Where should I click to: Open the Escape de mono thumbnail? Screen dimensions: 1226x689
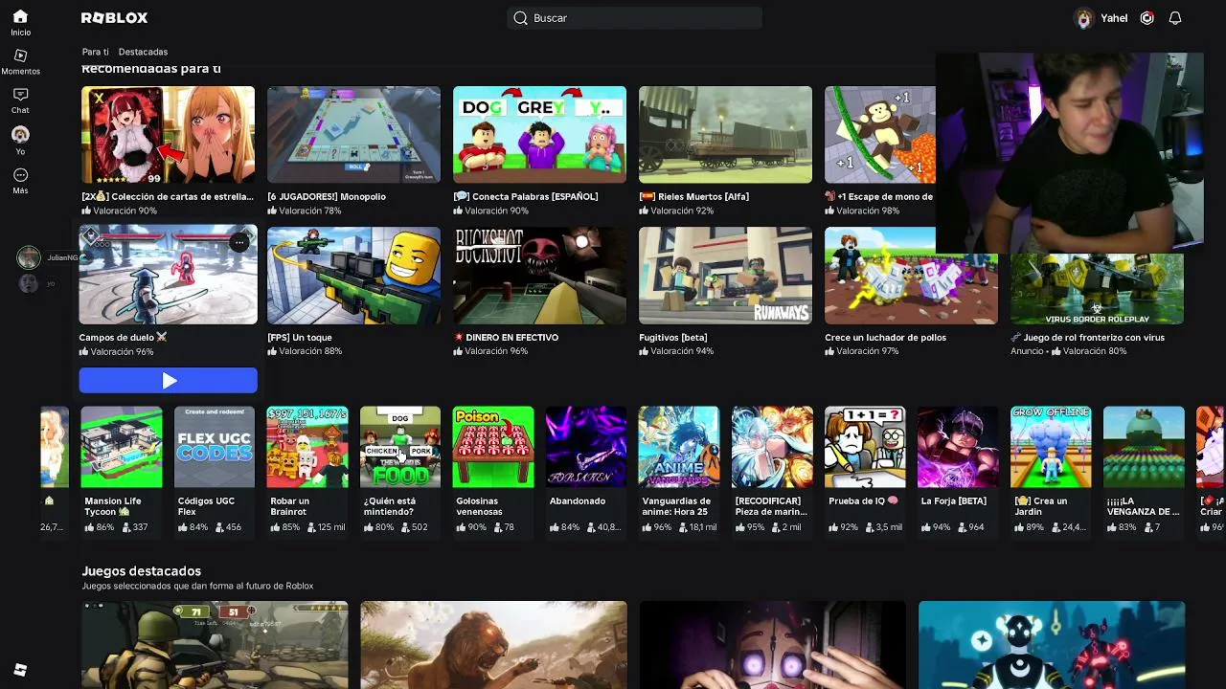pos(880,135)
